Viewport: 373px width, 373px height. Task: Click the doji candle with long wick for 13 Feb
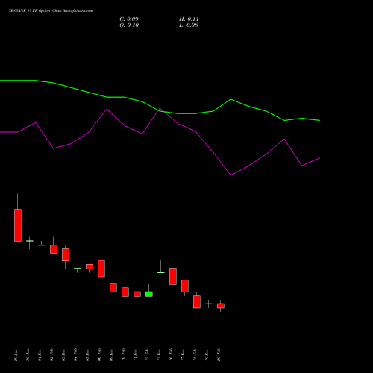tap(161, 272)
